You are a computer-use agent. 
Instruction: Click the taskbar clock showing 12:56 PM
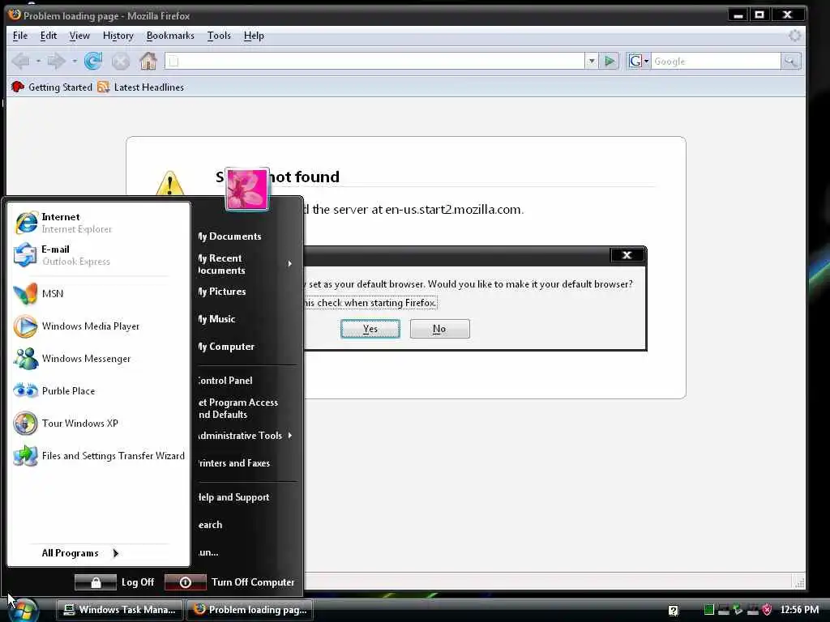(799, 610)
